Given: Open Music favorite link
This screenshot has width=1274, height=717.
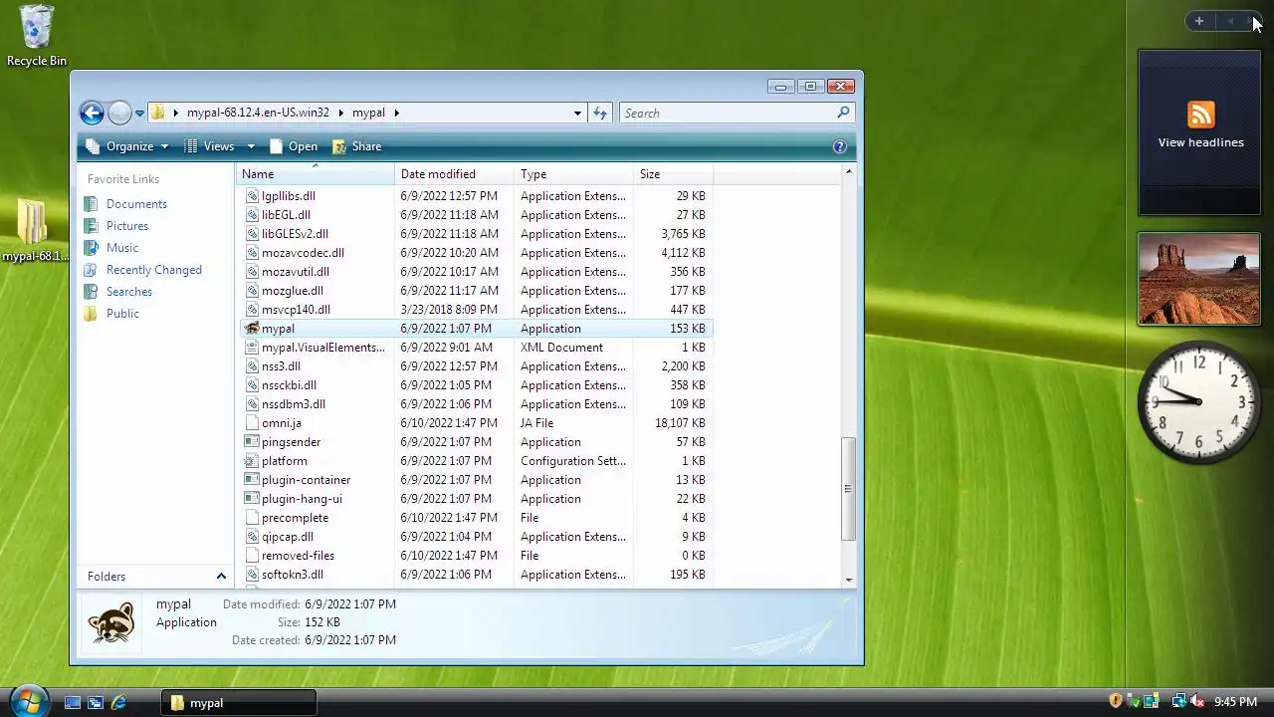Looking at the screenshot, I should coord(121,248).
